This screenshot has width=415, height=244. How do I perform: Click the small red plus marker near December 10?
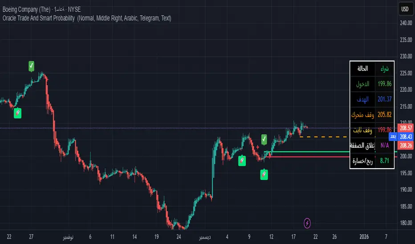coord(257,147)
